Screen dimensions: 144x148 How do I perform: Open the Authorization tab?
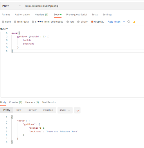(22, 14)
